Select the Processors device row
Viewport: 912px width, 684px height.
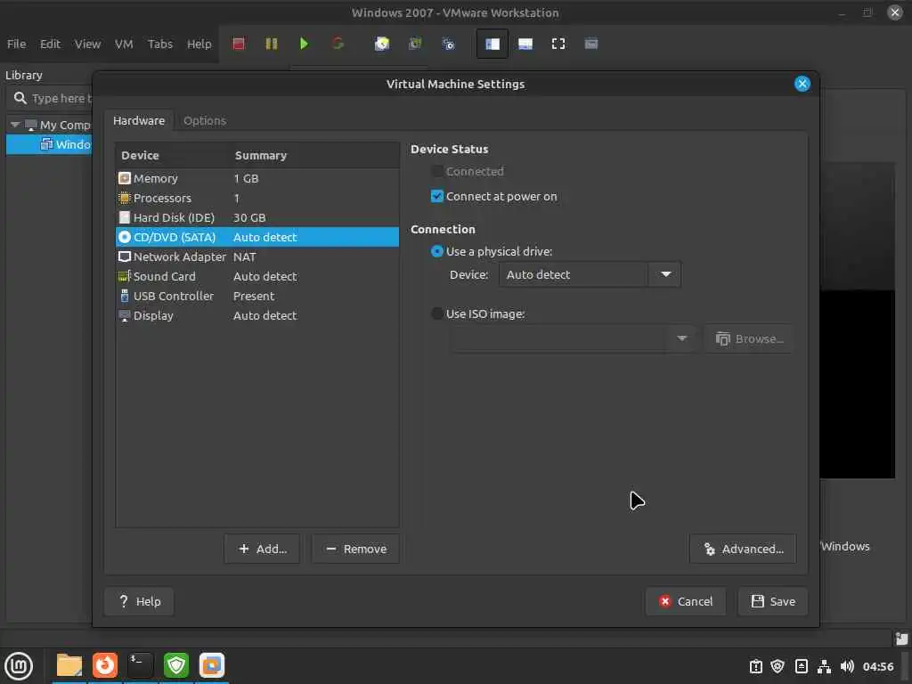click(257, 198)
